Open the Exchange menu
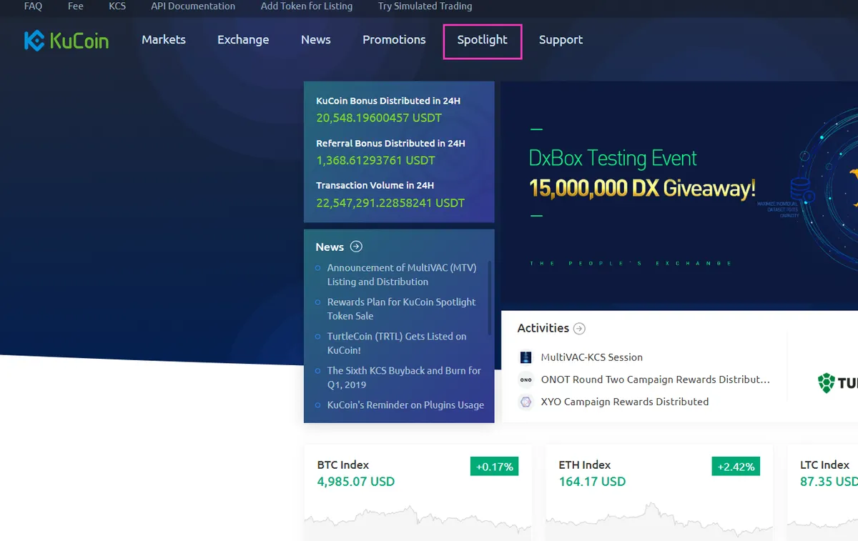Screen dimensions: 858x541 pyautogui.click(x=243, y=40)
